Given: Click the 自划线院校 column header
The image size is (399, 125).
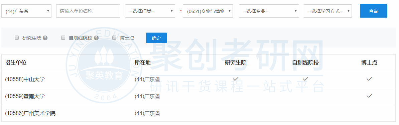Looking at the screenshot, I should coord(306,63).
